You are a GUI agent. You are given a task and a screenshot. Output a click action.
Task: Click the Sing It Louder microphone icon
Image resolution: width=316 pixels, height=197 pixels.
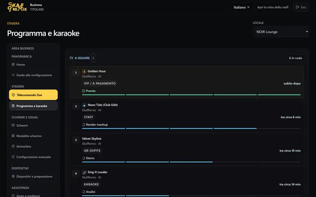click(x=84, y=172)
